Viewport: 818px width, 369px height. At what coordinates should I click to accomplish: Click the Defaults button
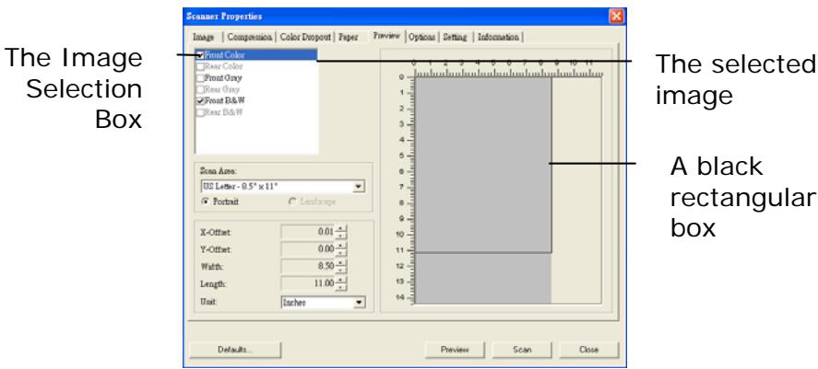coord(235,350)
